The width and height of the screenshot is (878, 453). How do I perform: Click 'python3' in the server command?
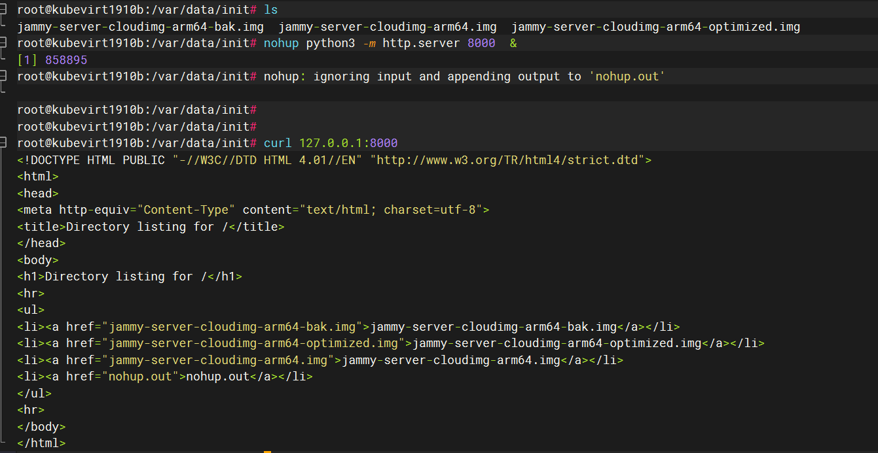[331, 43]
